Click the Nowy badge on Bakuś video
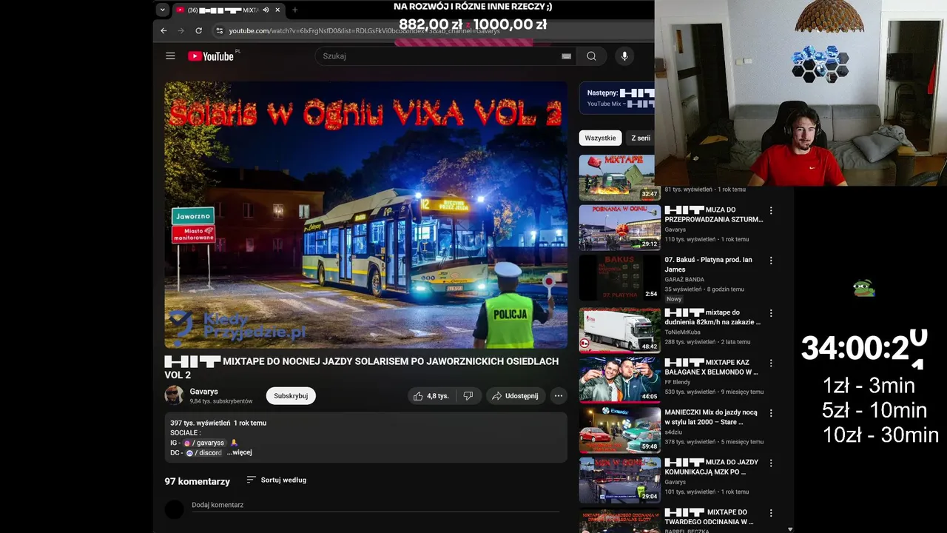Image resolution: width=947 pixels, height=533 pixels. (x=674, y=299)
